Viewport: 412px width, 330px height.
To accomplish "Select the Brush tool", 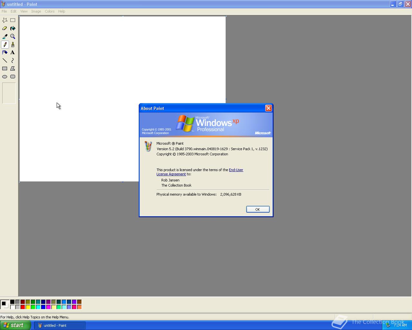I will point(13,44).
